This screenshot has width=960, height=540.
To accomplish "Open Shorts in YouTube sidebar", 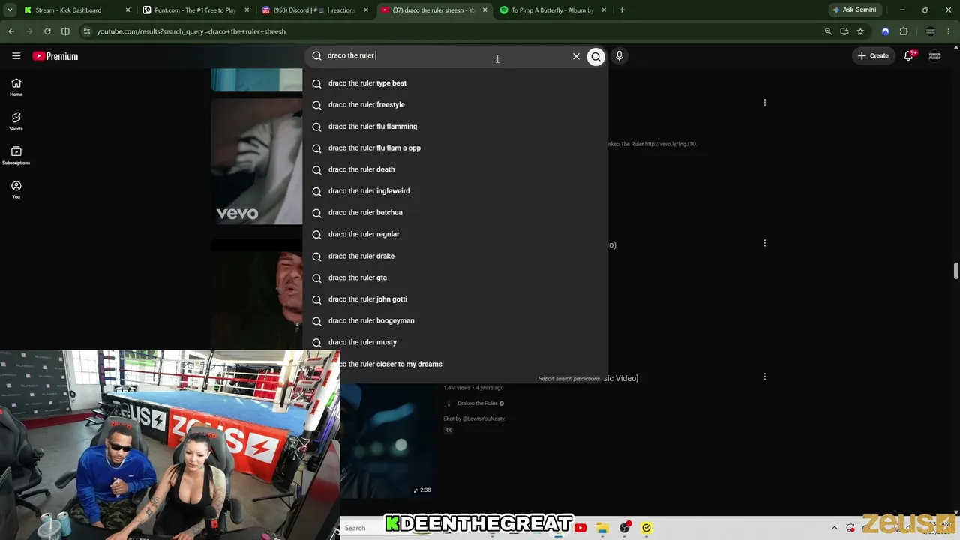I will click(x=16, y=121).
